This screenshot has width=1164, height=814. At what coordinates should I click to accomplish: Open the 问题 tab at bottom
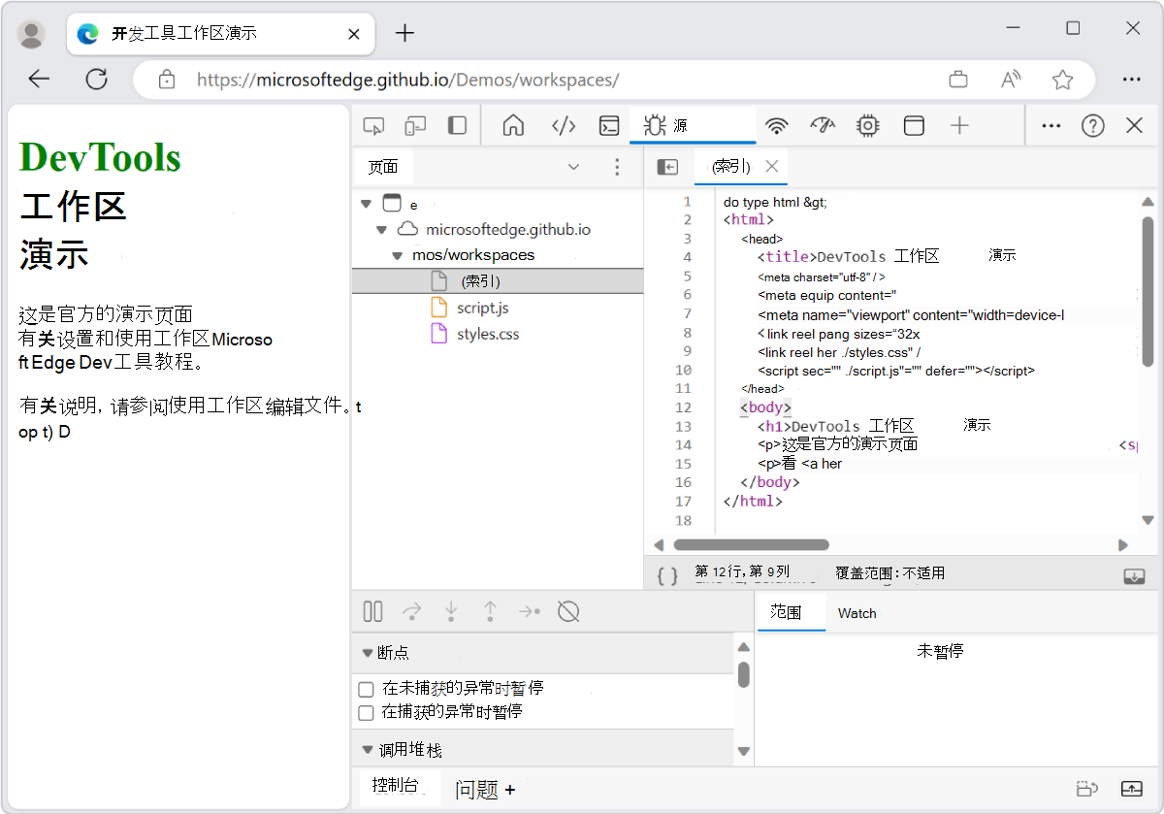click(x=475, y=790)
